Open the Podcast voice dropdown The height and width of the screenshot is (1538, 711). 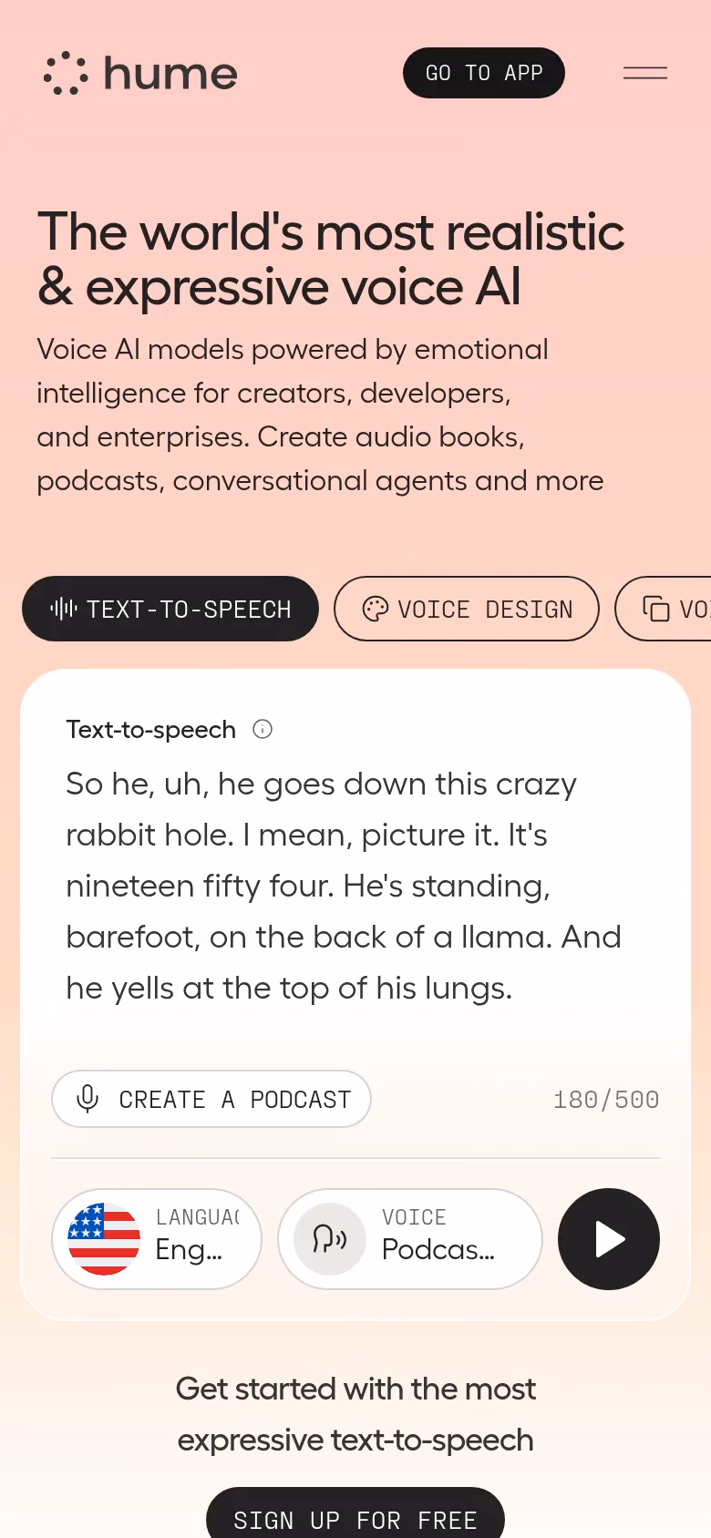tap(409, 1239)
